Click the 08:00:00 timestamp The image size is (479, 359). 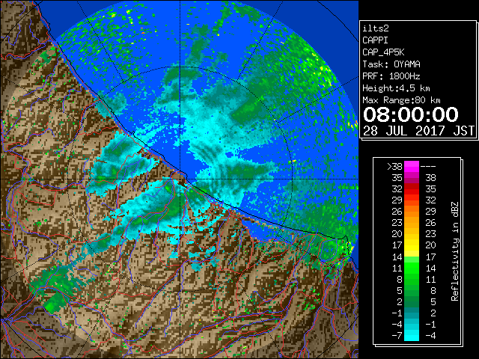pyautogui.click(x=411, y=114)
